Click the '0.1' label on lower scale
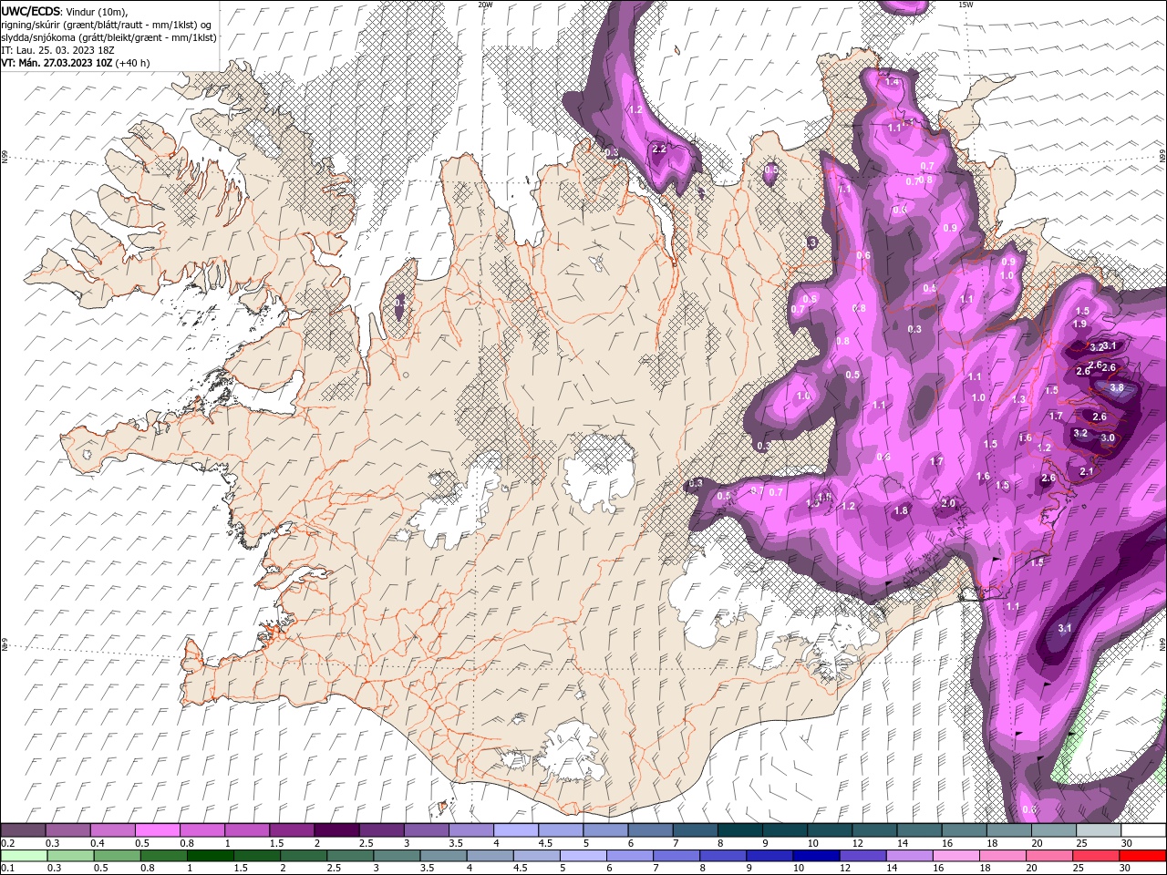This screenshot has height=875, width=1167. pyautogui.click(x=7, y=868)
